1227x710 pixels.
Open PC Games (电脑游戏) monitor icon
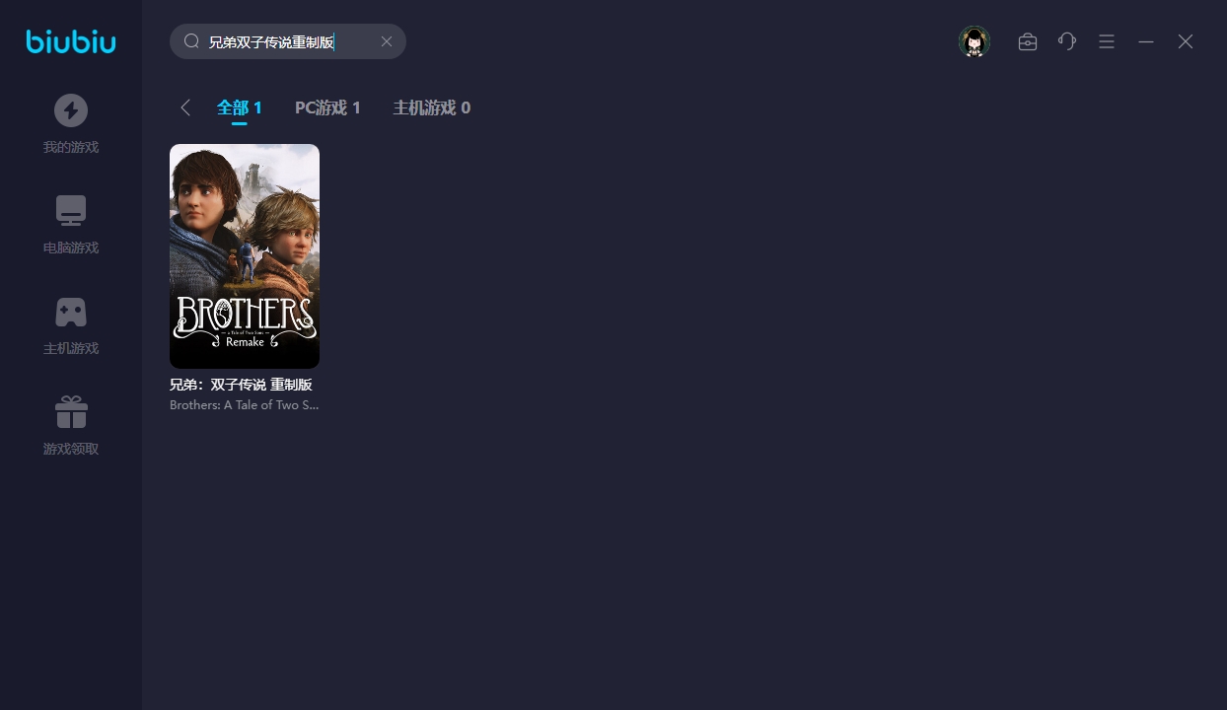click(x=71, y=211)
